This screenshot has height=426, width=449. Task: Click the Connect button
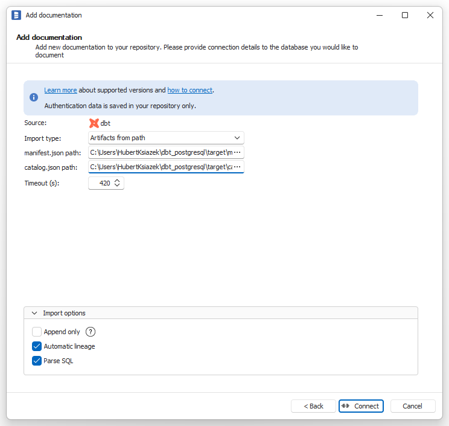point(361,406)
